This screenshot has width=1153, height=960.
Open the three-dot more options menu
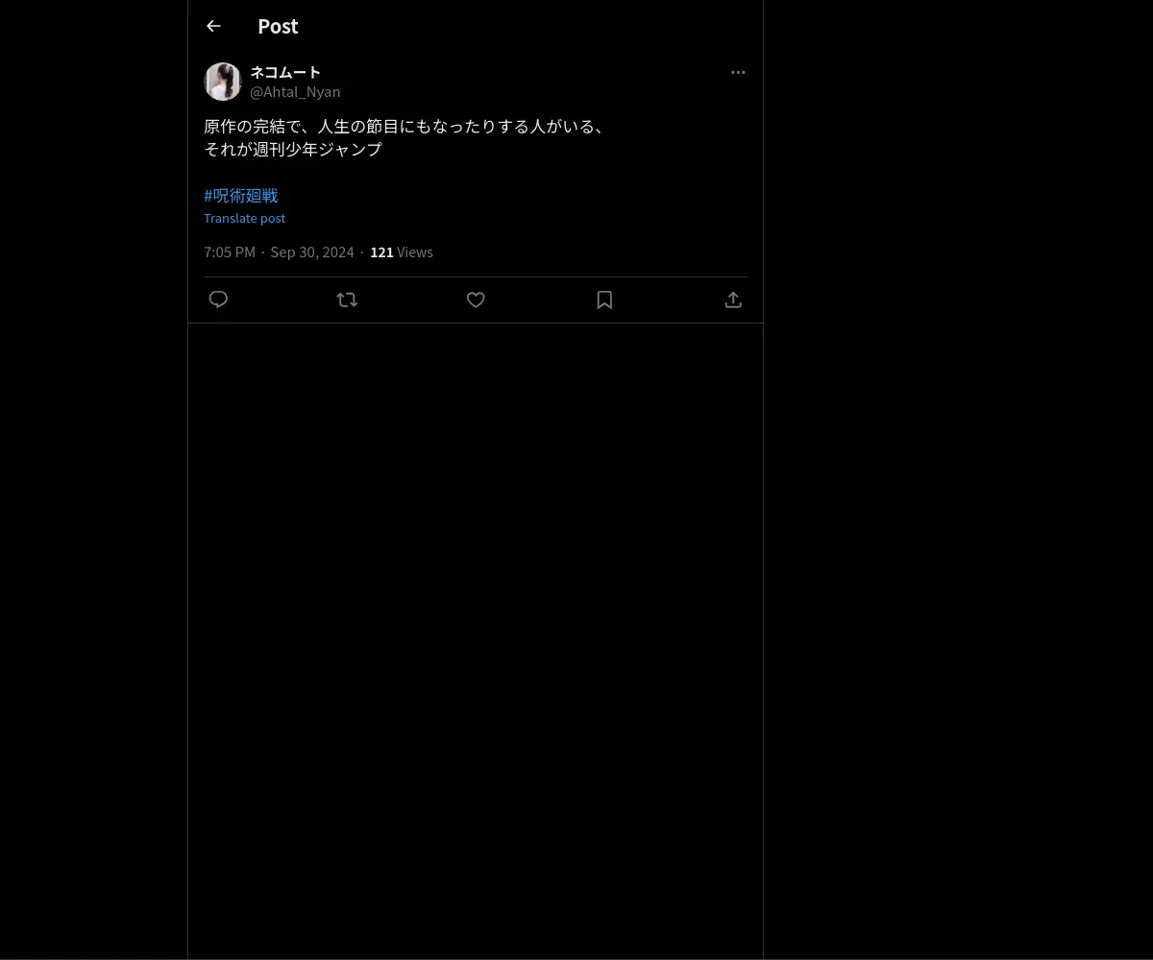click(x=738, y=73)
